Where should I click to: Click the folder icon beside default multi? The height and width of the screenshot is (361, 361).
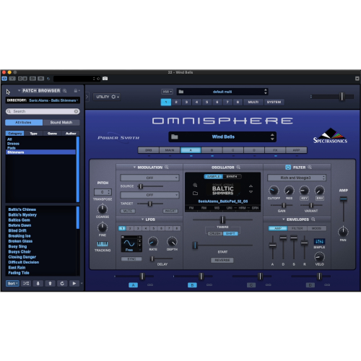pos(181,92)
